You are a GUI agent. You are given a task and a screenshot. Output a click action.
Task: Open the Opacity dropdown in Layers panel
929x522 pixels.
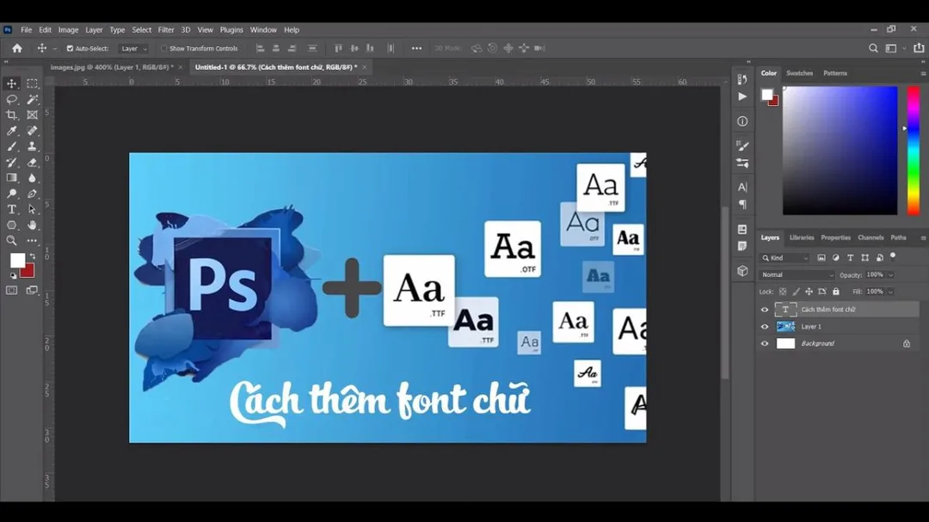pyautogui.click(x=890, y=274)
